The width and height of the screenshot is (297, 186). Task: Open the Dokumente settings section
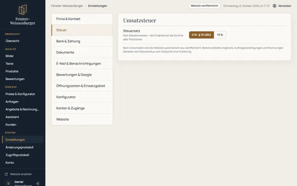point(82,52)
